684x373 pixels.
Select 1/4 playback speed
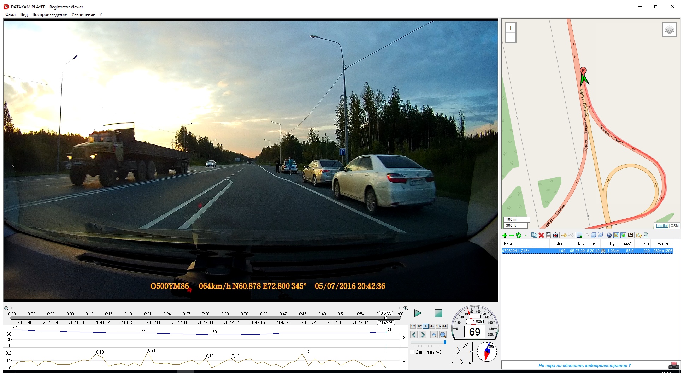[x=413, y=326]
